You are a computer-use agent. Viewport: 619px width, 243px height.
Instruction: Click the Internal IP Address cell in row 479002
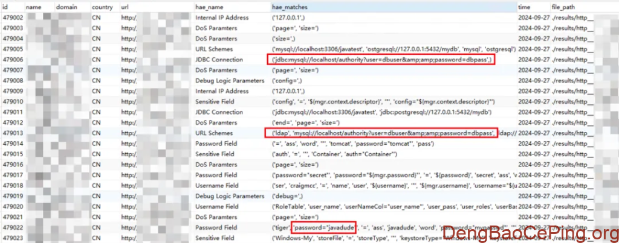(x=222, y=18)
